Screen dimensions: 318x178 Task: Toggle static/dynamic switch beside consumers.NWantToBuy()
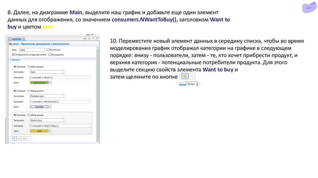[x=31, y=126]
